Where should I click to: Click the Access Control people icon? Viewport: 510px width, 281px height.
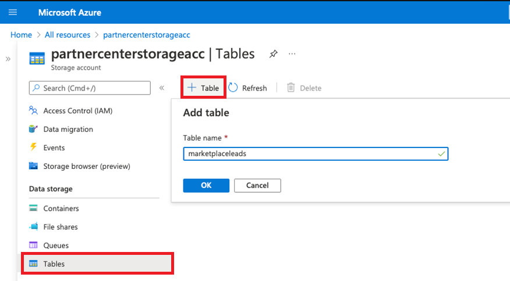point(33,110)
